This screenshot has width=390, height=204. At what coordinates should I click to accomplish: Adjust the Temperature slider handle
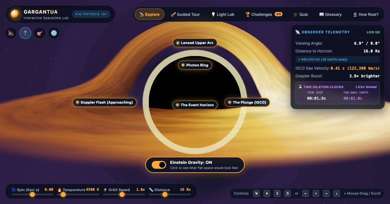(63, 194)
